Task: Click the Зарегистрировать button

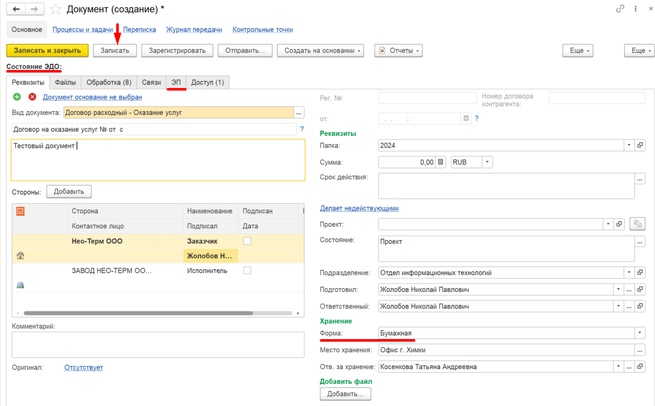Action: point(177,50)
